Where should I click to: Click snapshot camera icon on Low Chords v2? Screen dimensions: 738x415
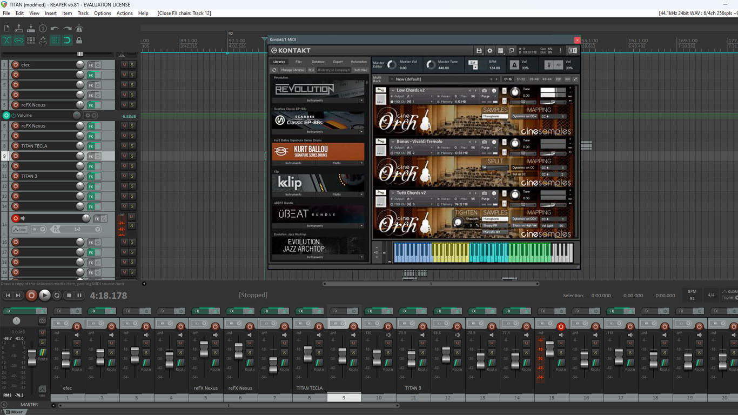pyautogui.click(x=485, y=91)
